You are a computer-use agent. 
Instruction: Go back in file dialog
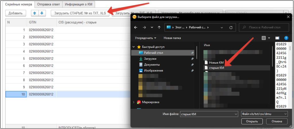(136, 27)
